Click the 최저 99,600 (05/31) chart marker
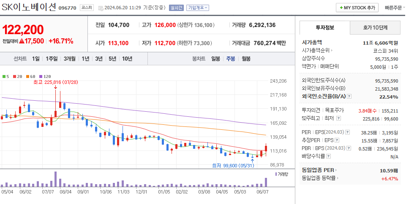The height and width of the screenshot is (204, 406). pos(233,165)
